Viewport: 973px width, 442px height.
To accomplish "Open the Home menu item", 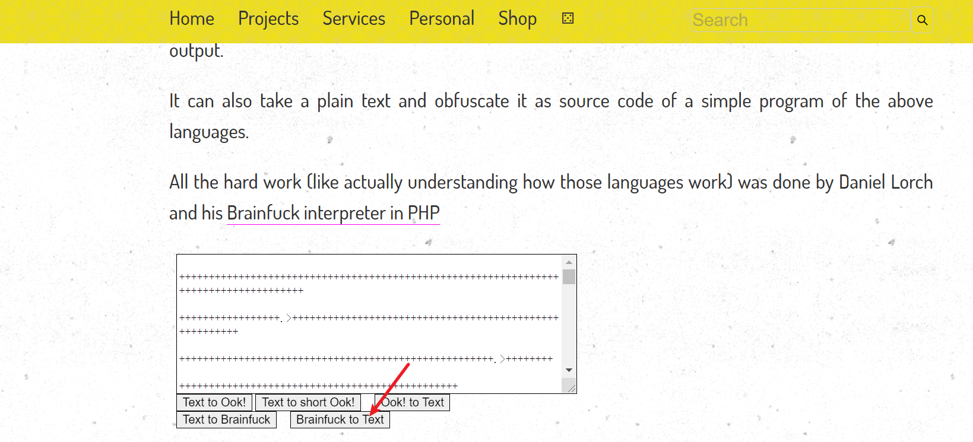I will click(192, 19).
